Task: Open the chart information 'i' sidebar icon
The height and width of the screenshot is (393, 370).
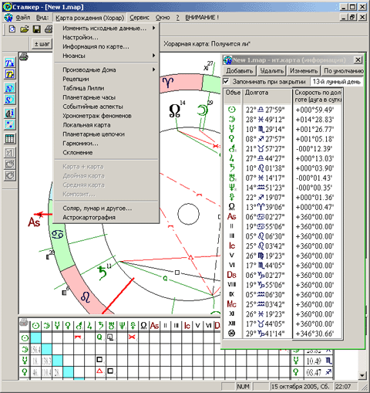Action: pyautogui.click(x=10, y=113)
